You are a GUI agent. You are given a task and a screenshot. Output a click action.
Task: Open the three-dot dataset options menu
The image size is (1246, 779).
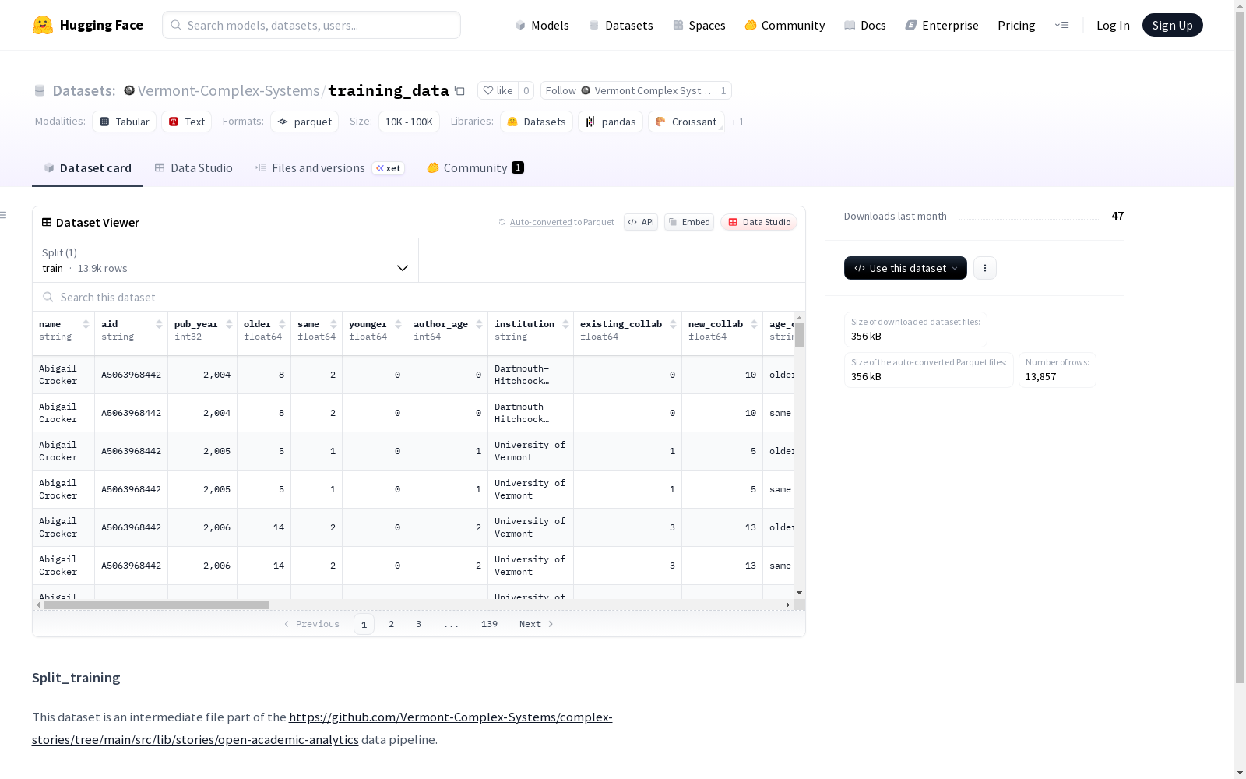pos(985,268)
